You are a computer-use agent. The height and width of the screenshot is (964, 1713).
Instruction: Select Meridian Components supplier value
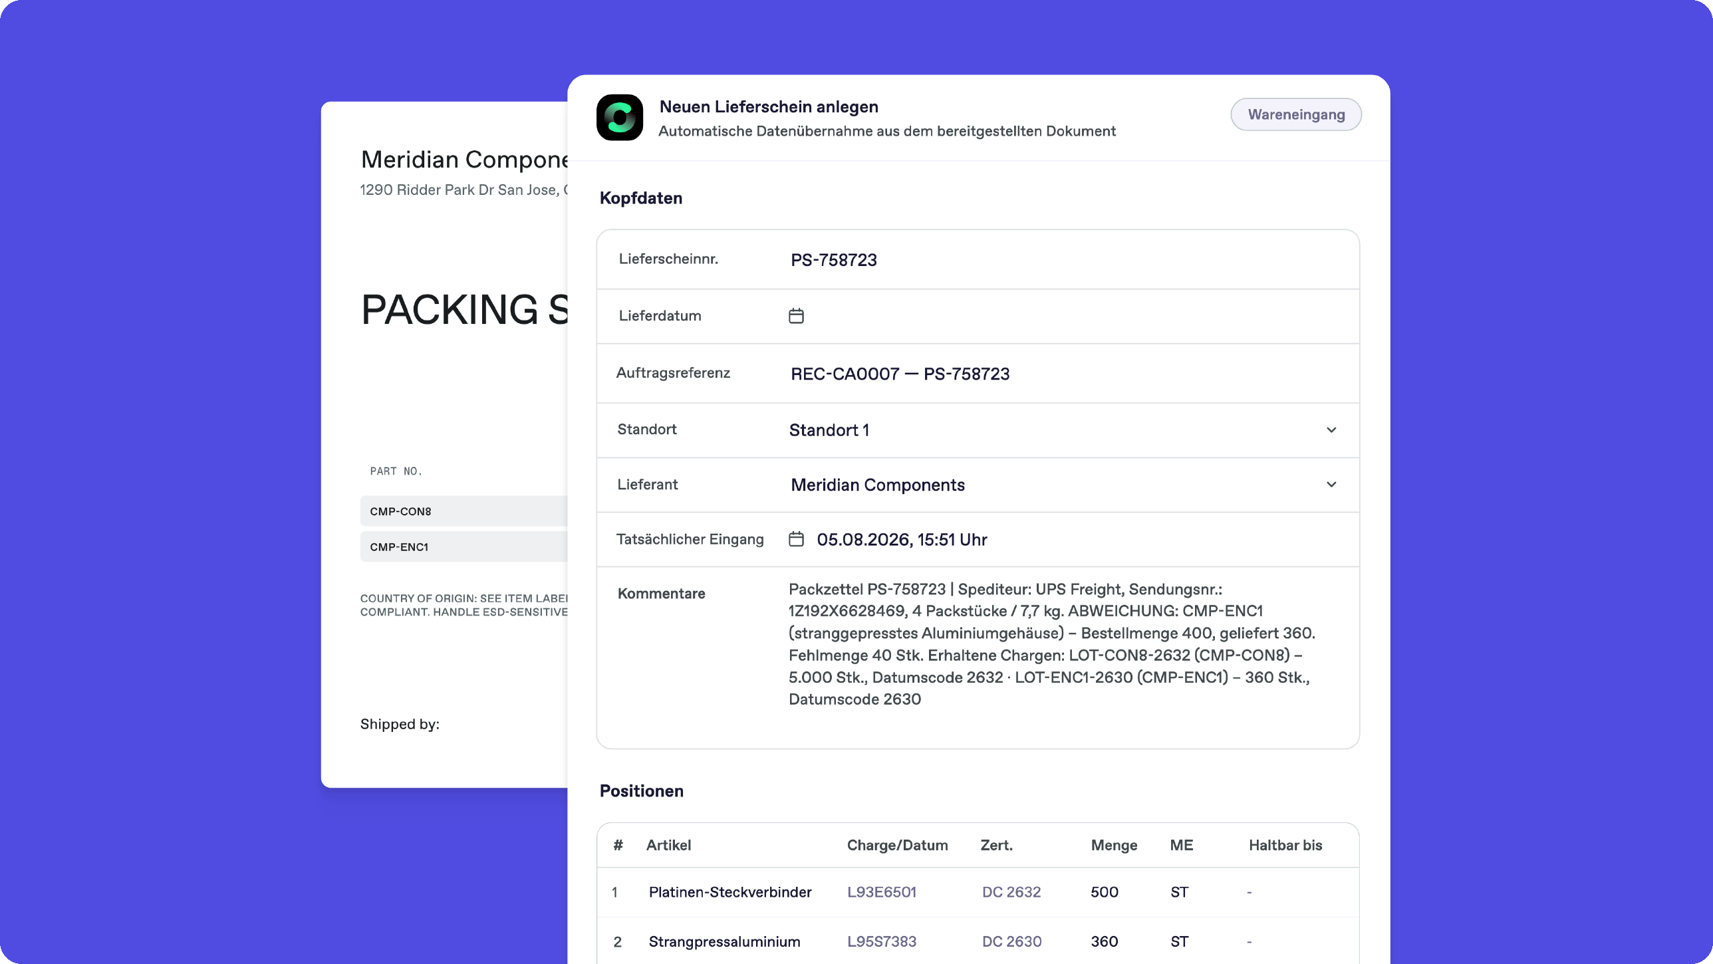pos(877,485)
